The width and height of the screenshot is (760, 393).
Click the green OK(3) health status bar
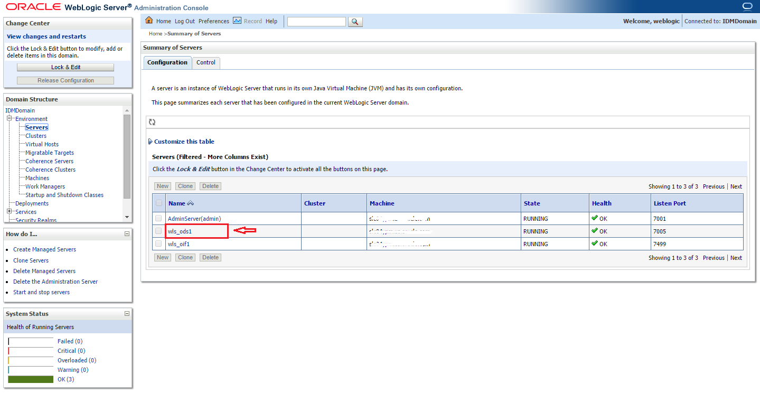[30, 379]
